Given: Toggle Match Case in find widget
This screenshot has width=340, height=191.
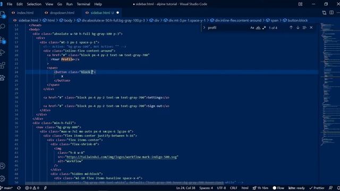Looking at the screenshot, I should point(252,28).
